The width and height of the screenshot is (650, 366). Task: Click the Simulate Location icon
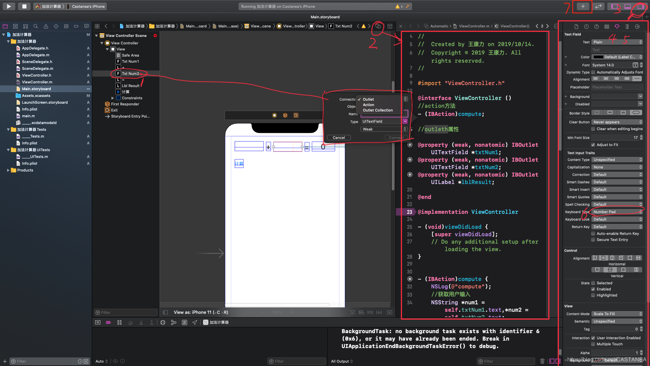tap(195, 322)
